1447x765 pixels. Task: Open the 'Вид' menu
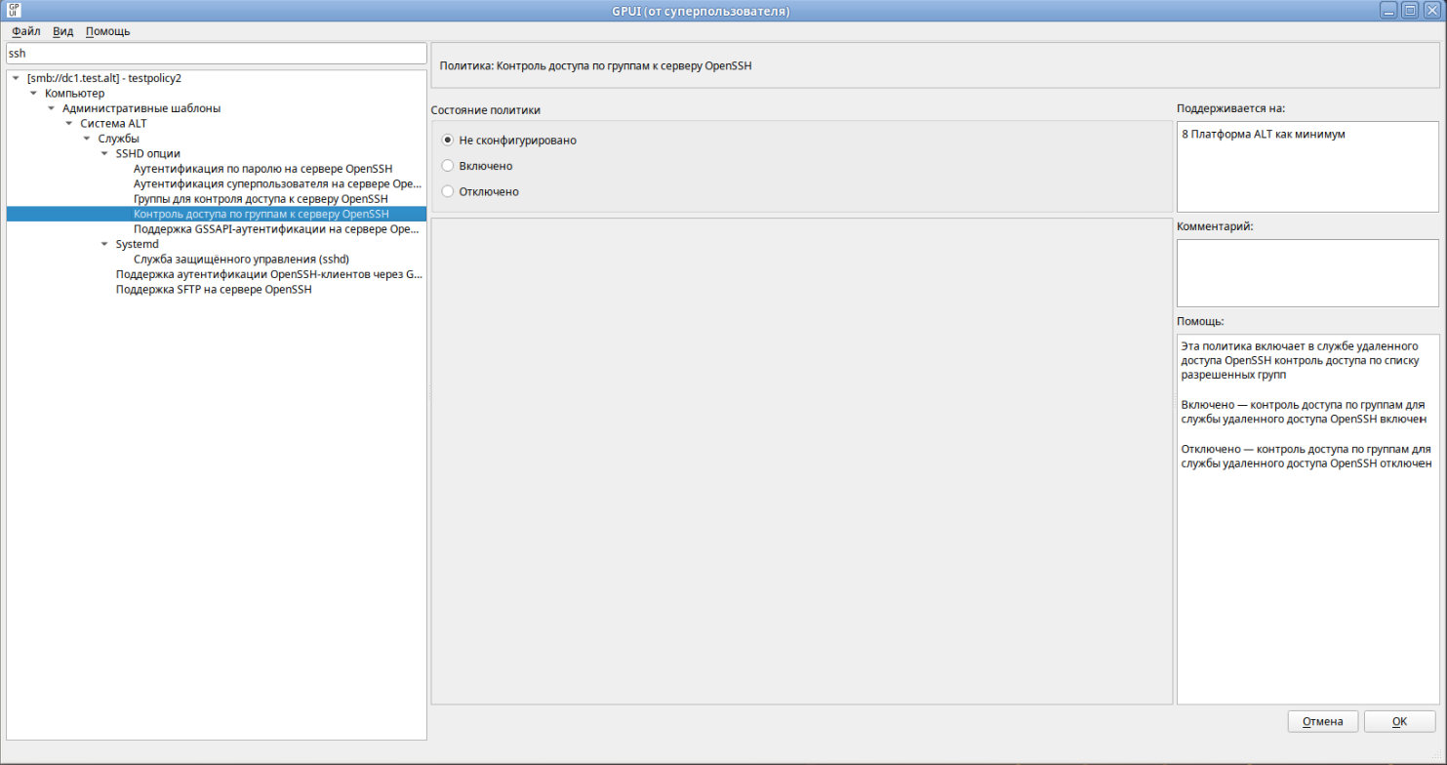pos(62,31)
